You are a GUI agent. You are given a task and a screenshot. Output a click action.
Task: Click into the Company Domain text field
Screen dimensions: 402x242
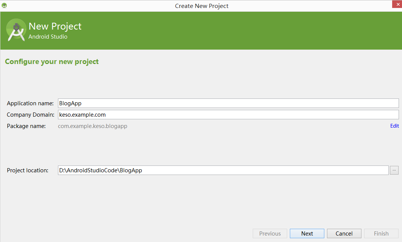pyautogui.click(x=227, y=114)
